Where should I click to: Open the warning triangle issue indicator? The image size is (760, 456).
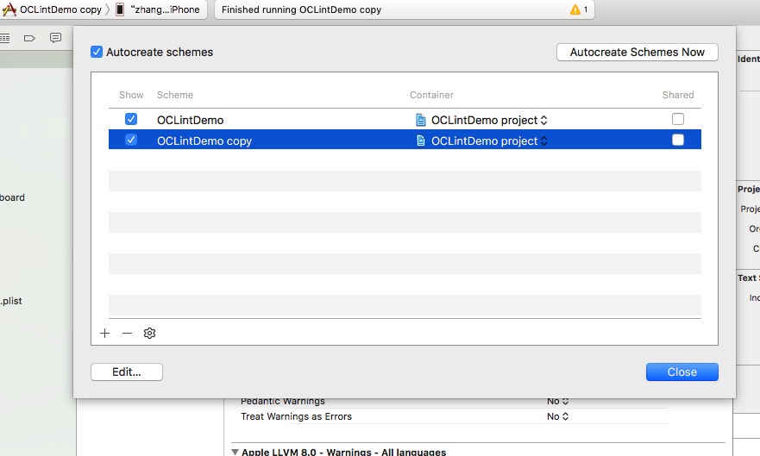[575, 9]
